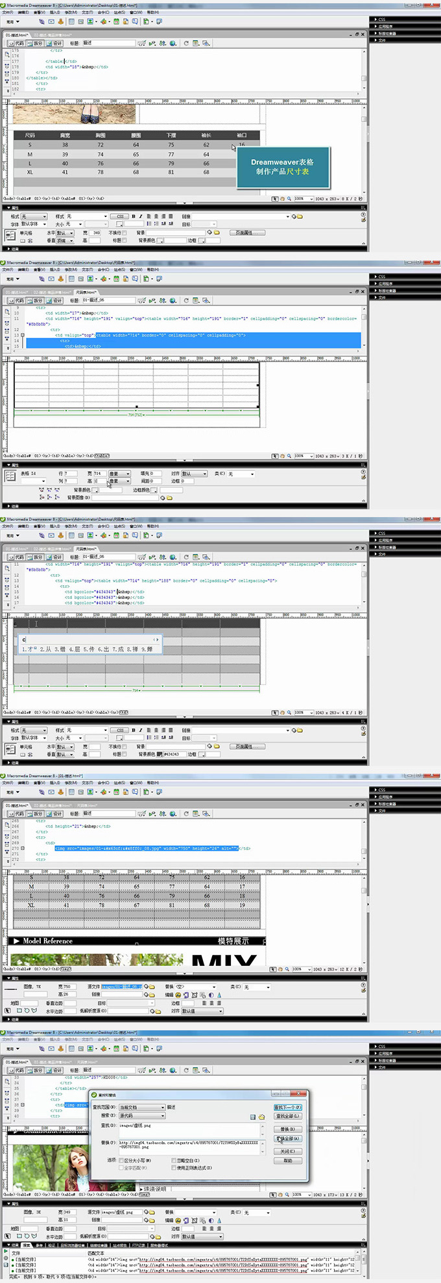Click rectangle hotspot tool in Model Reference window
Viewport: 441px width, 1283px height.
[19, 1010]
